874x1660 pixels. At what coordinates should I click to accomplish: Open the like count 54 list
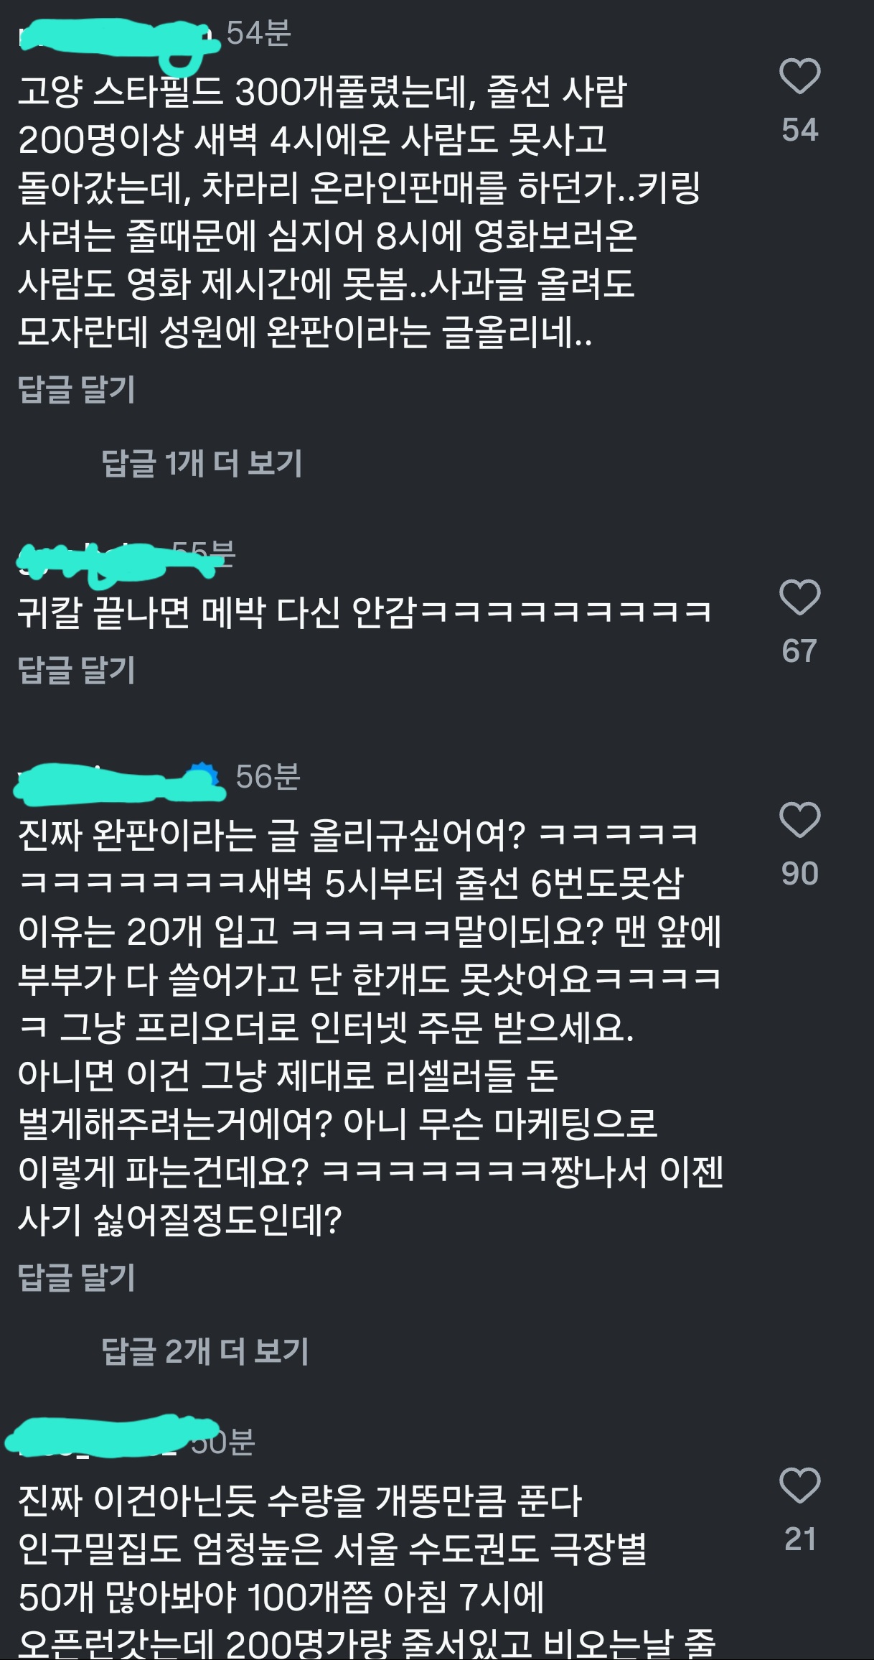[799, 130]
